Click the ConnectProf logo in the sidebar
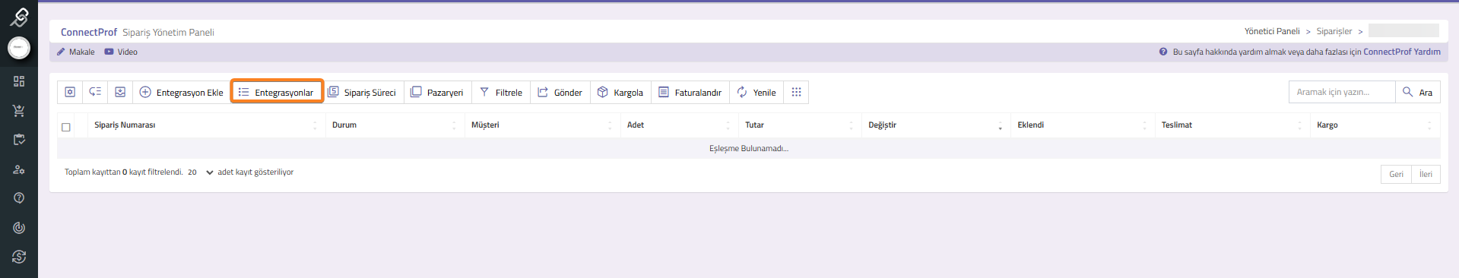This screenshot has height=278, width=1459. [19, 17]
